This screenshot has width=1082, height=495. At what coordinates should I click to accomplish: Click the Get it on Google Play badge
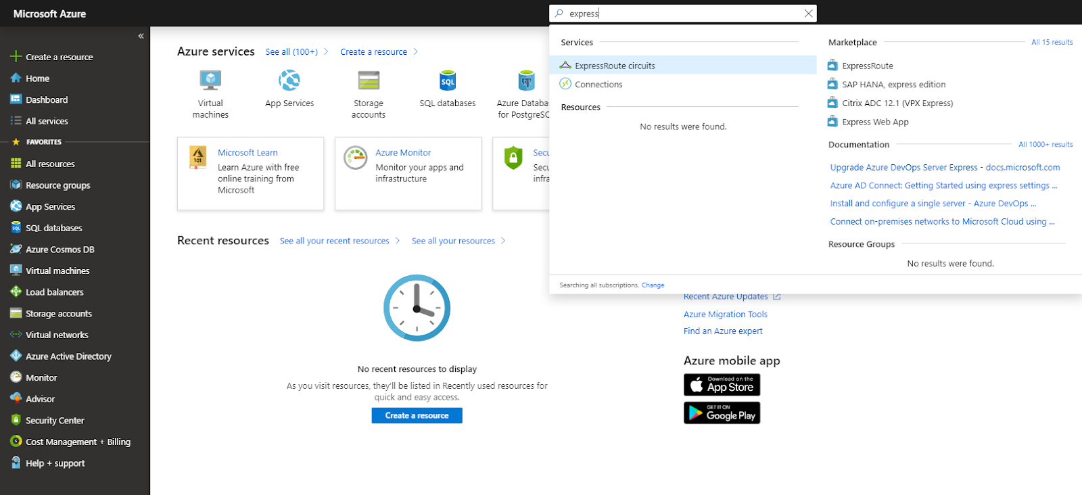[722, 413]
